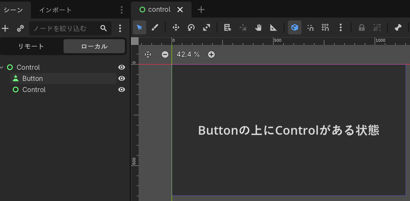Switch to the ローカル scene tree
The height and width of the screenshot is (201, 410).
click(94, 46)
